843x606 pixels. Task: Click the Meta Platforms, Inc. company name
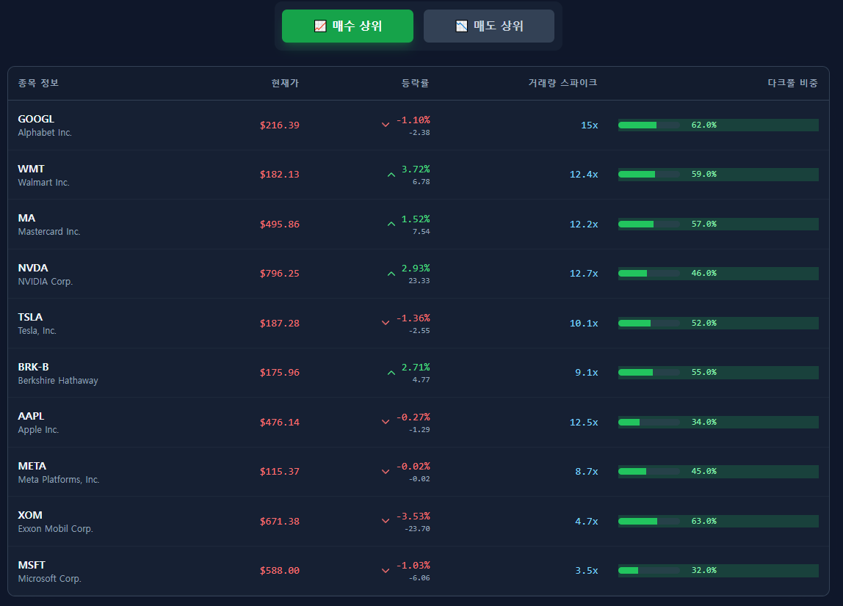(x=59, y=479)
